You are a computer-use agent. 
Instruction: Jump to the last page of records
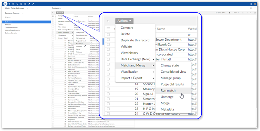[255, 13]
